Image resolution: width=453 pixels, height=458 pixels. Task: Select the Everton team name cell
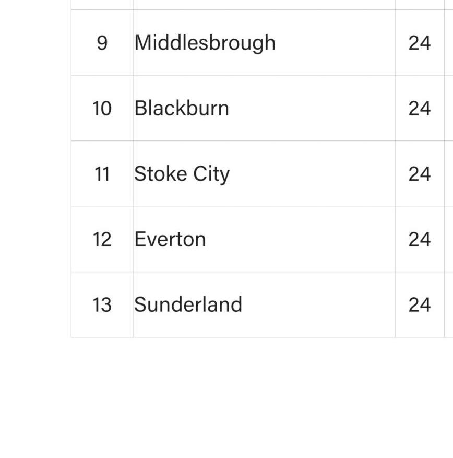click(170, 239)
